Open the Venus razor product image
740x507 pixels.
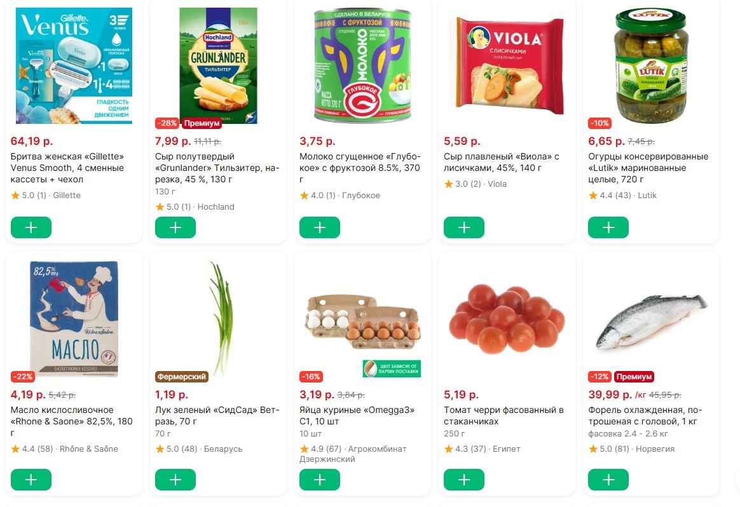click(x=74, y=65)
